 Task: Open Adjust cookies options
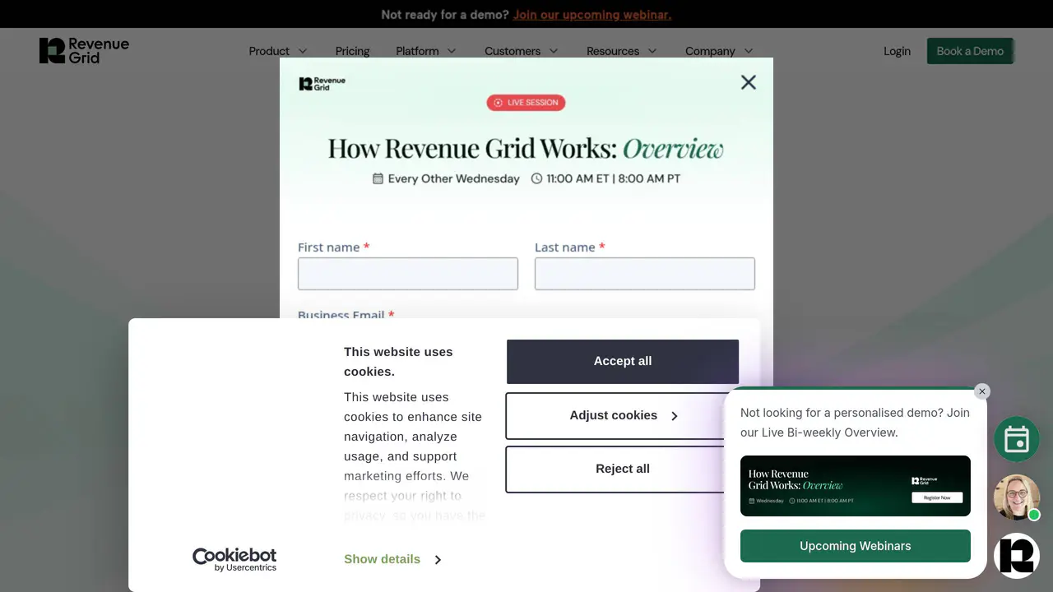[623, 416]
